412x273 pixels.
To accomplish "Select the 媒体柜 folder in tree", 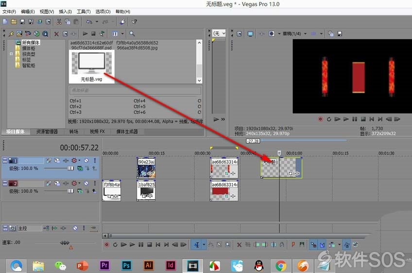I will point(28,49).
